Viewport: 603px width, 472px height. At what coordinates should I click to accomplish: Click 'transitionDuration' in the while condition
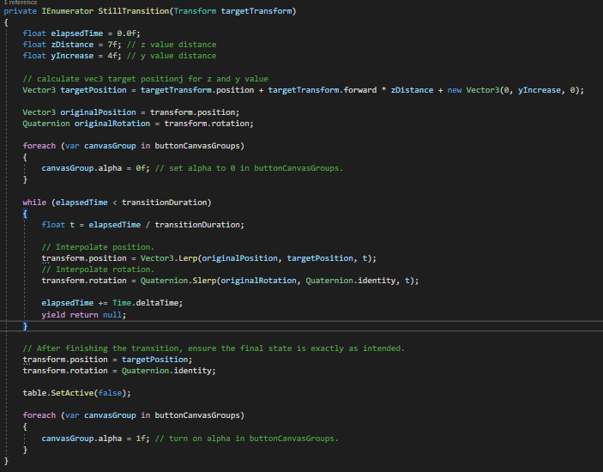point(164,203)
